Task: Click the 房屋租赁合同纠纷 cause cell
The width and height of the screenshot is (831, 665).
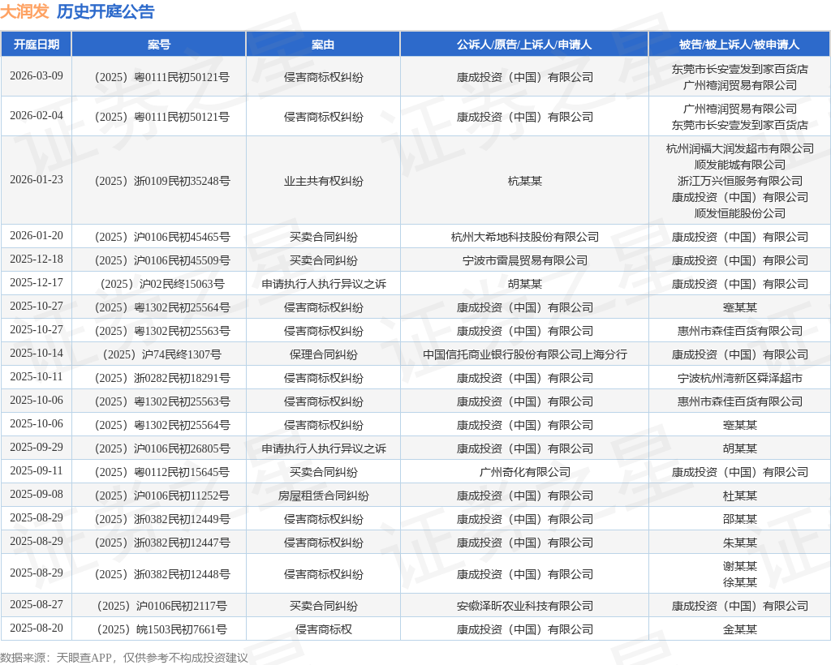Action: click(323, 496)
